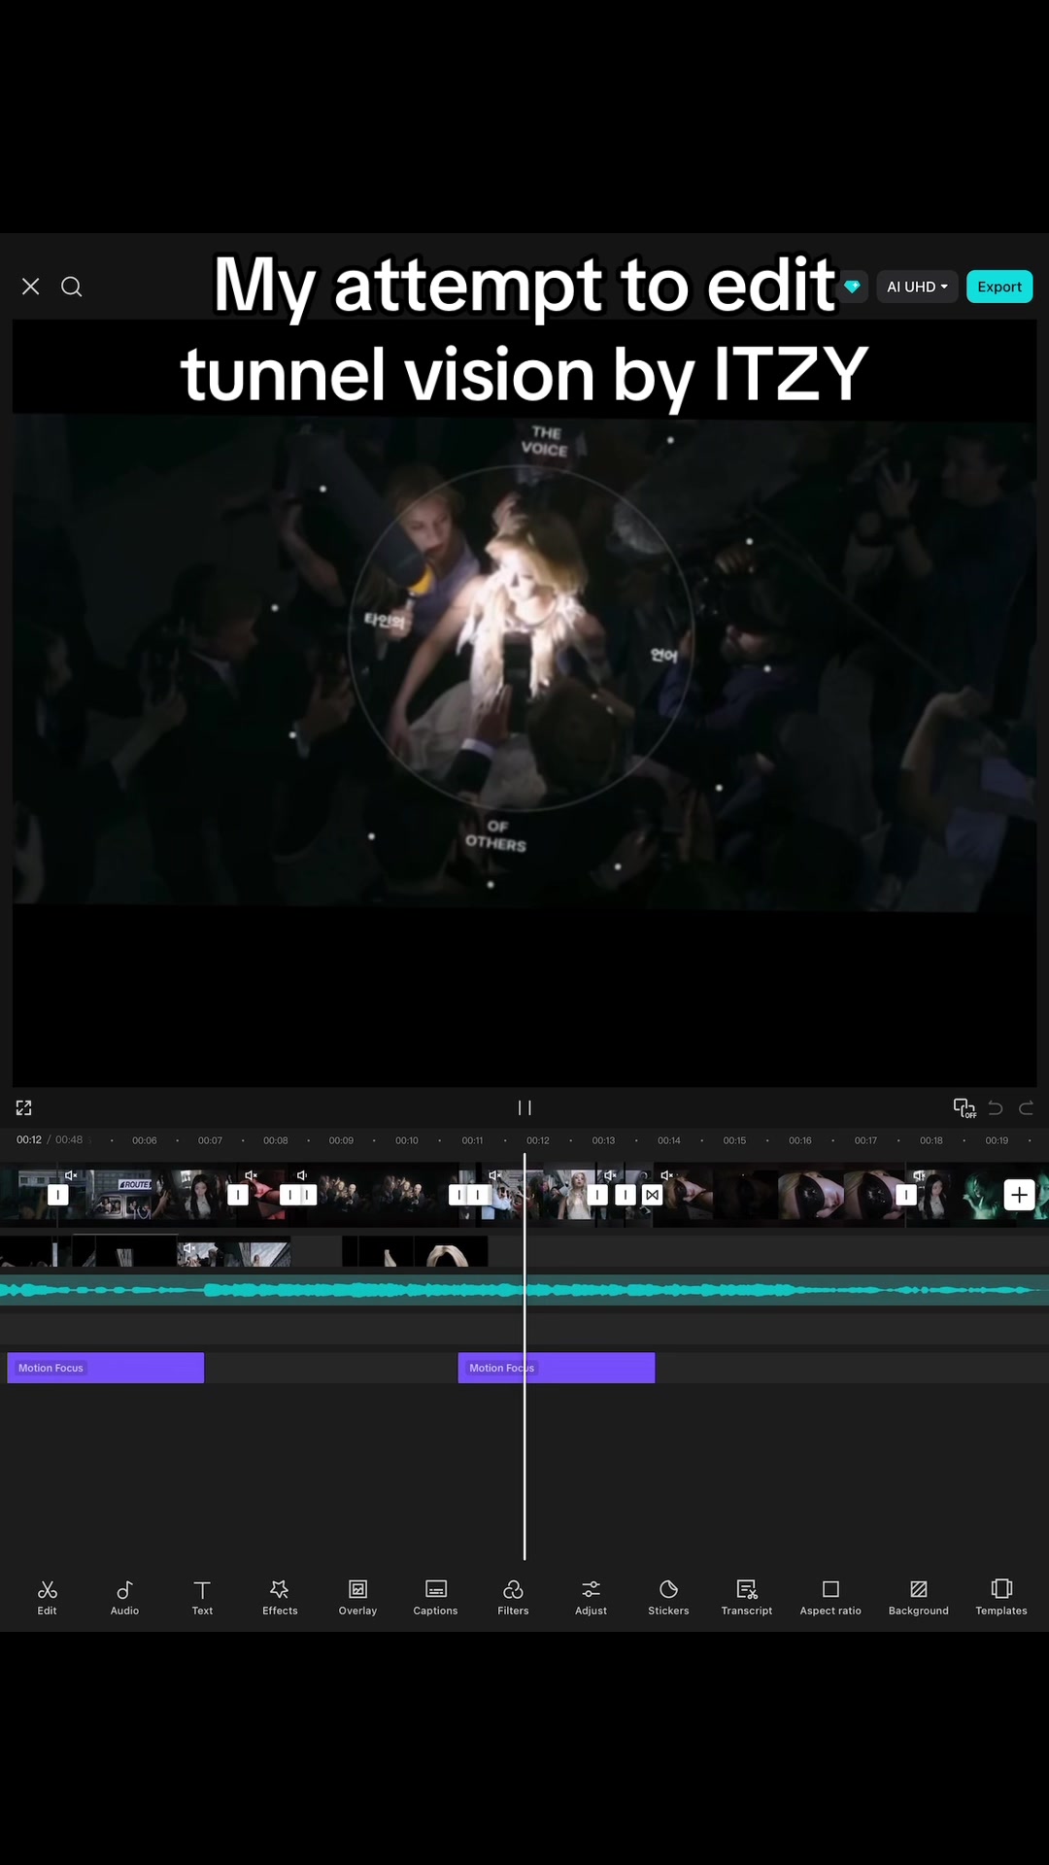Export the video

click(x=999, y=287)
